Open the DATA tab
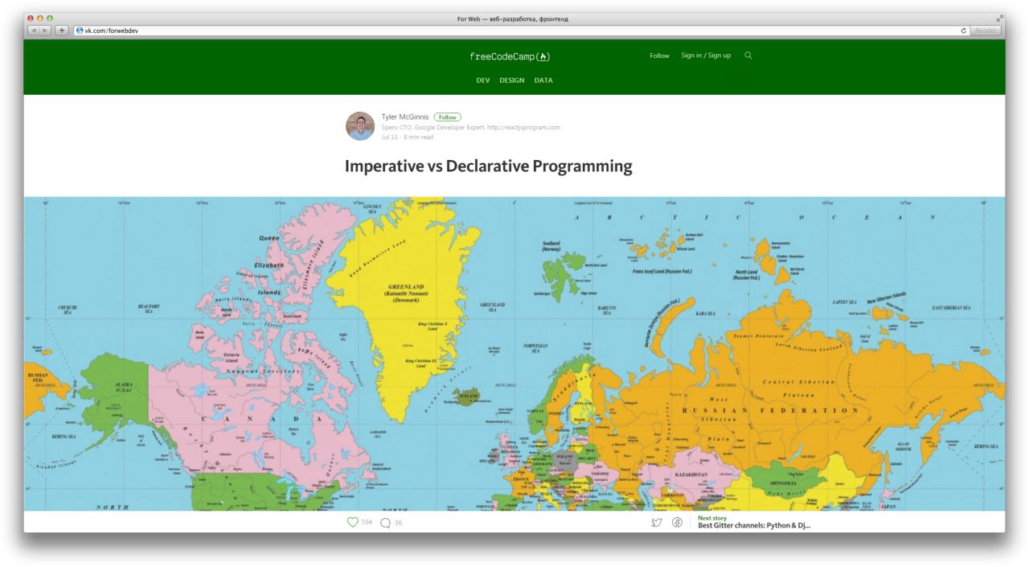The image size is (1029, 567). (543, 80)
